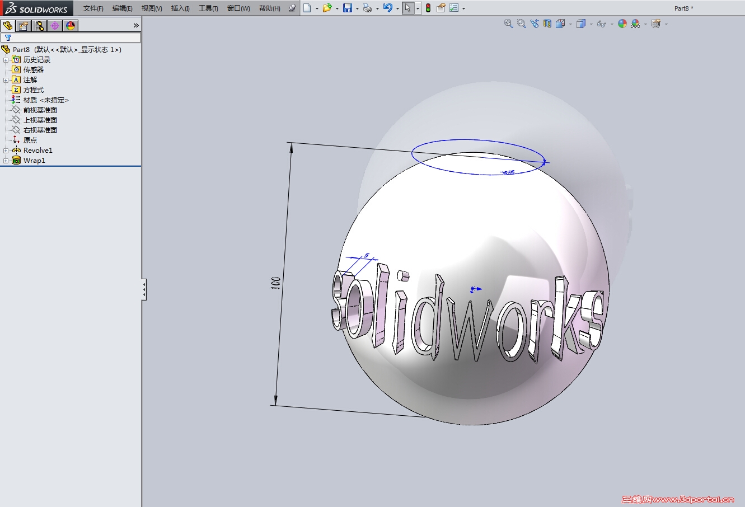Open the 插入(I) menu
The width and height of the screenshot is (745, 507).
click(180, 8)
